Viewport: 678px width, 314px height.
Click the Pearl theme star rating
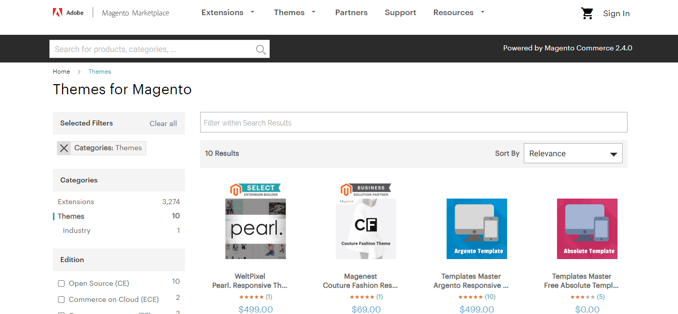point(251,297)
